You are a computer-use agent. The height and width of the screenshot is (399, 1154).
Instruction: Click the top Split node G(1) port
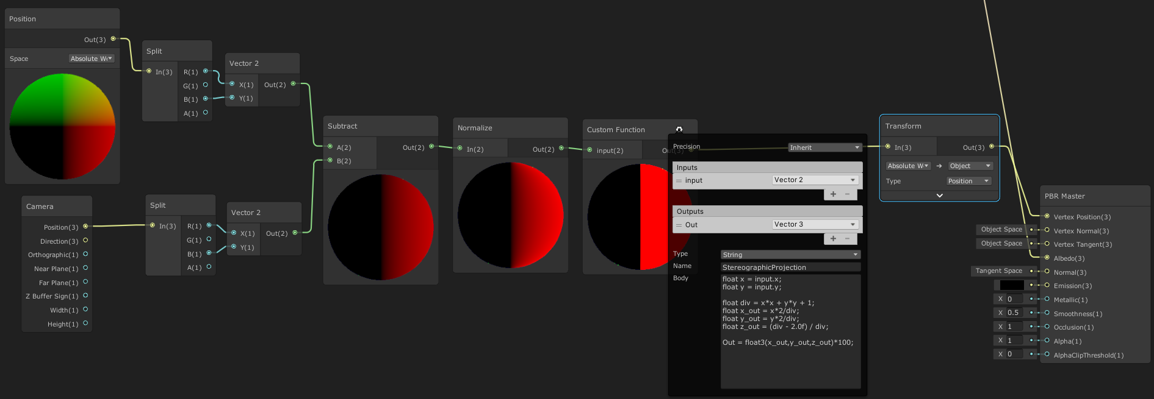click(x=206, y=85)
